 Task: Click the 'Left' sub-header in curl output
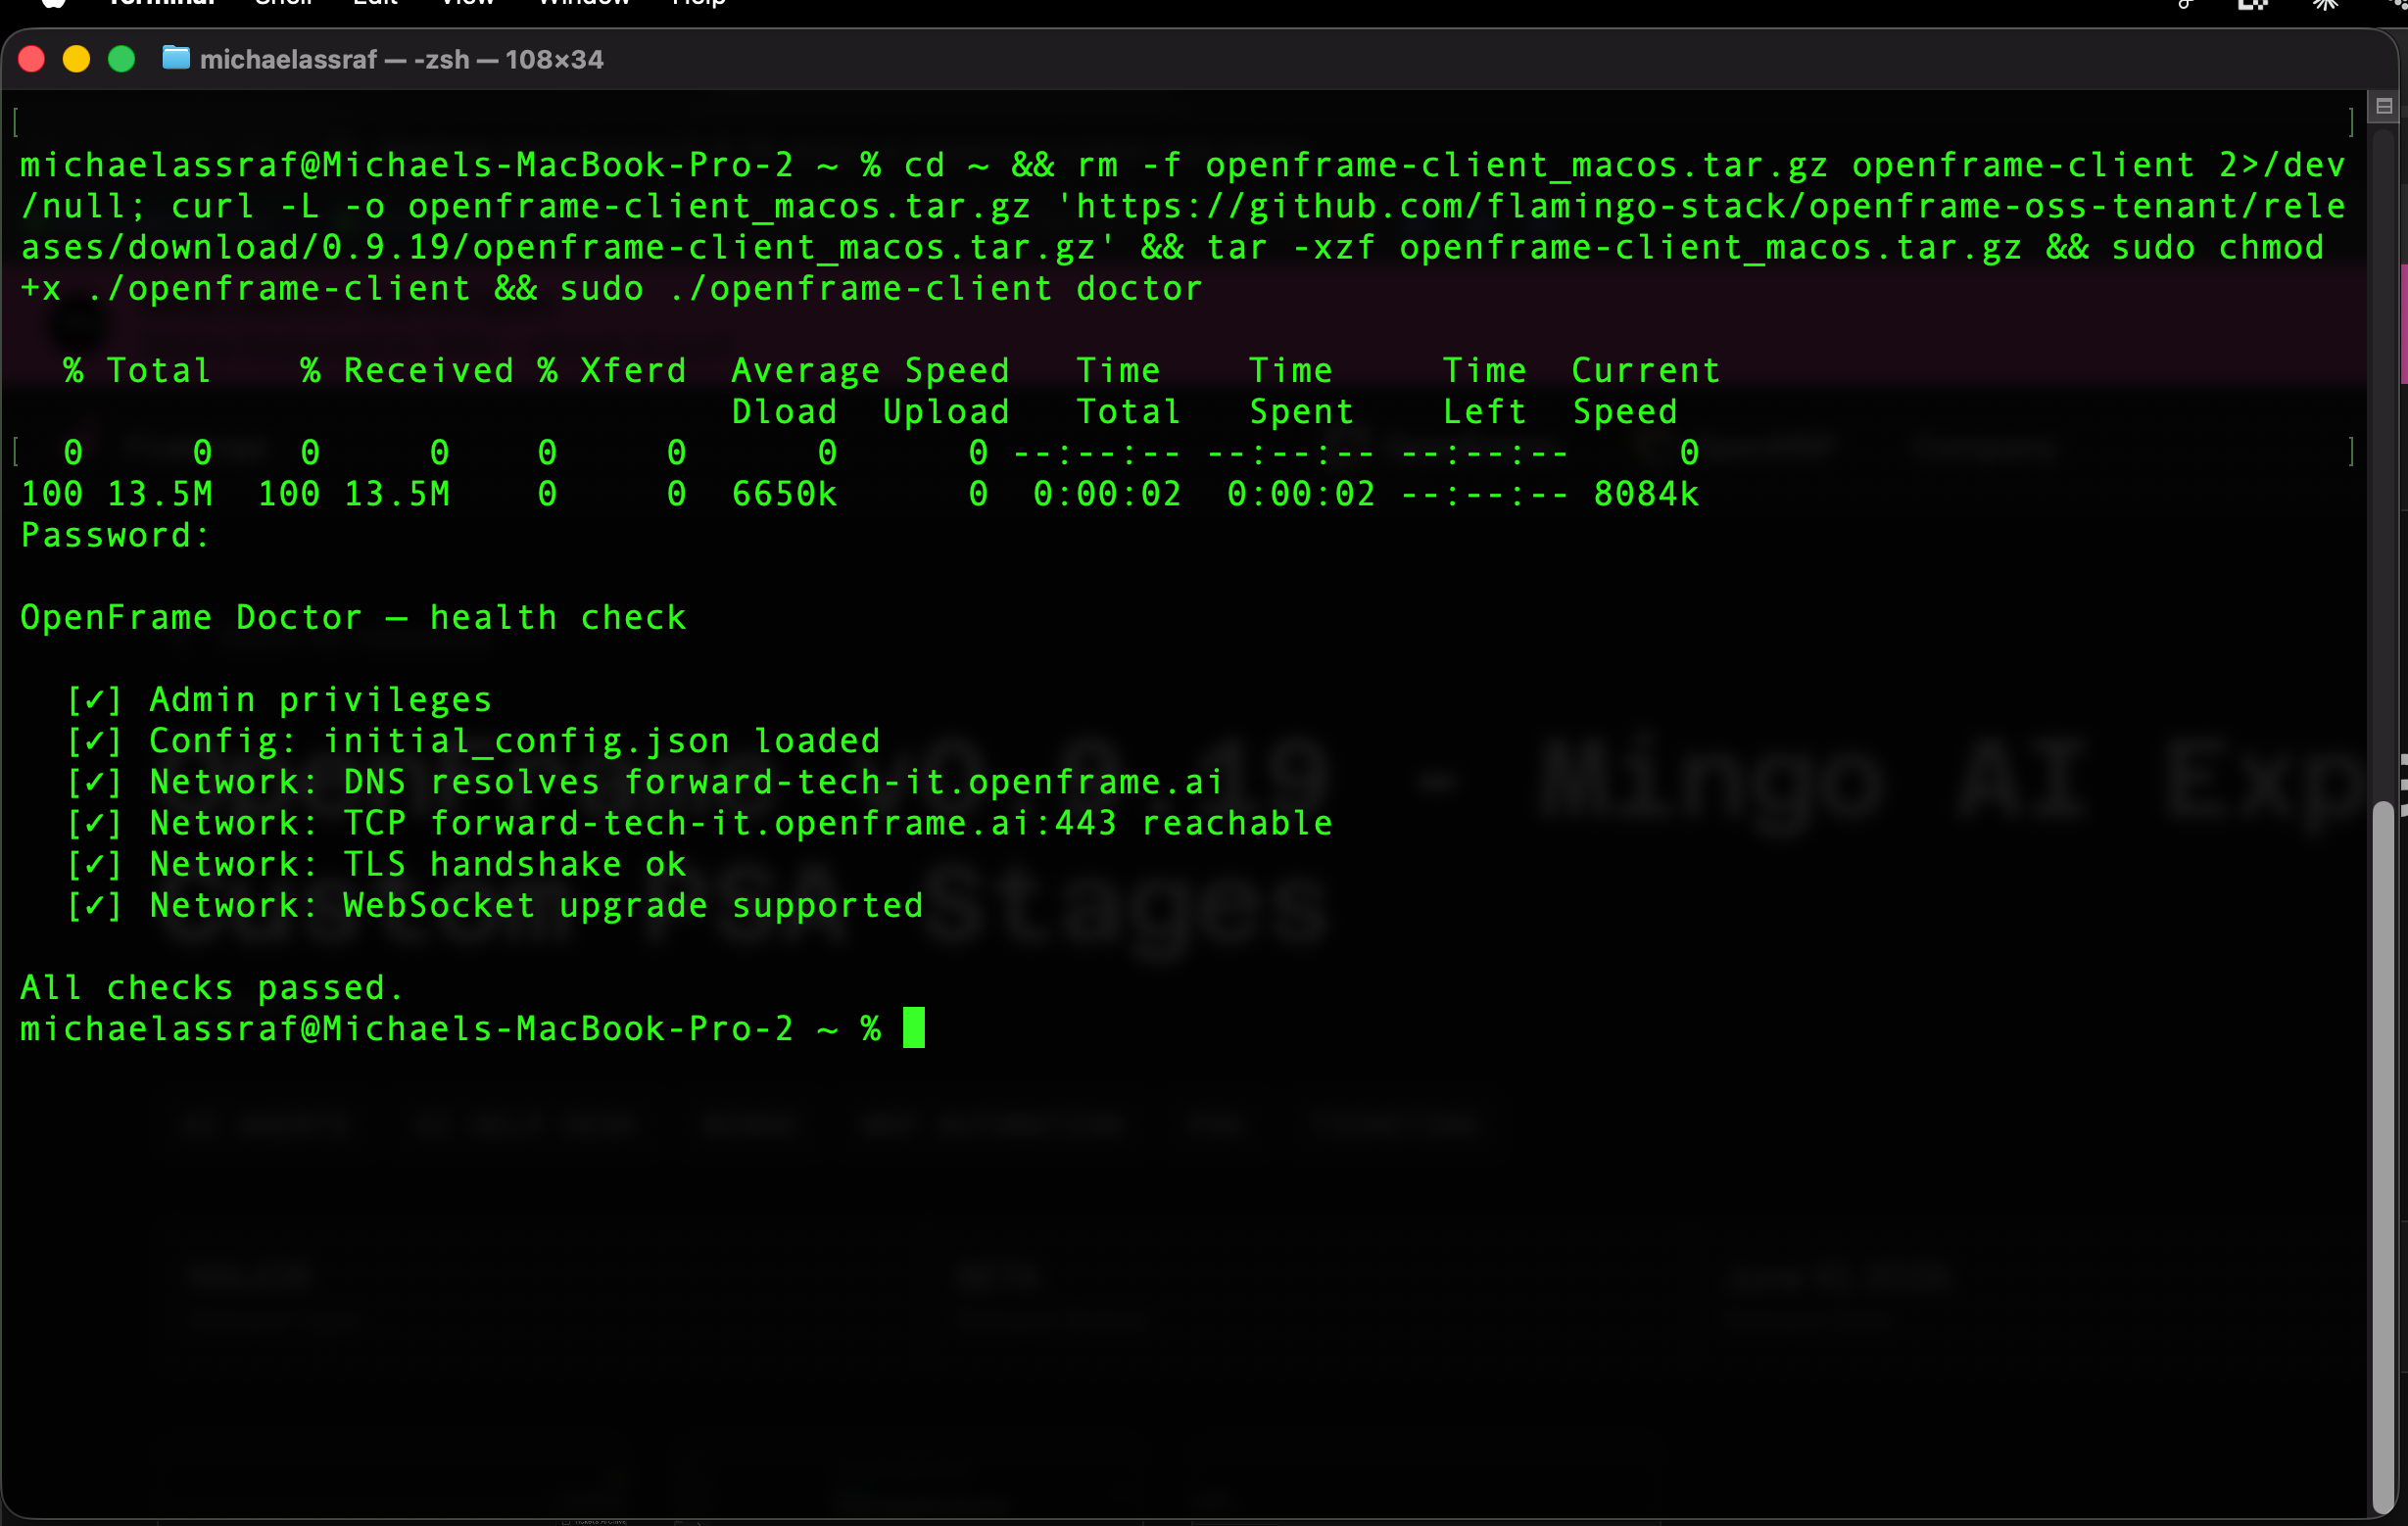click(1484, 411)
